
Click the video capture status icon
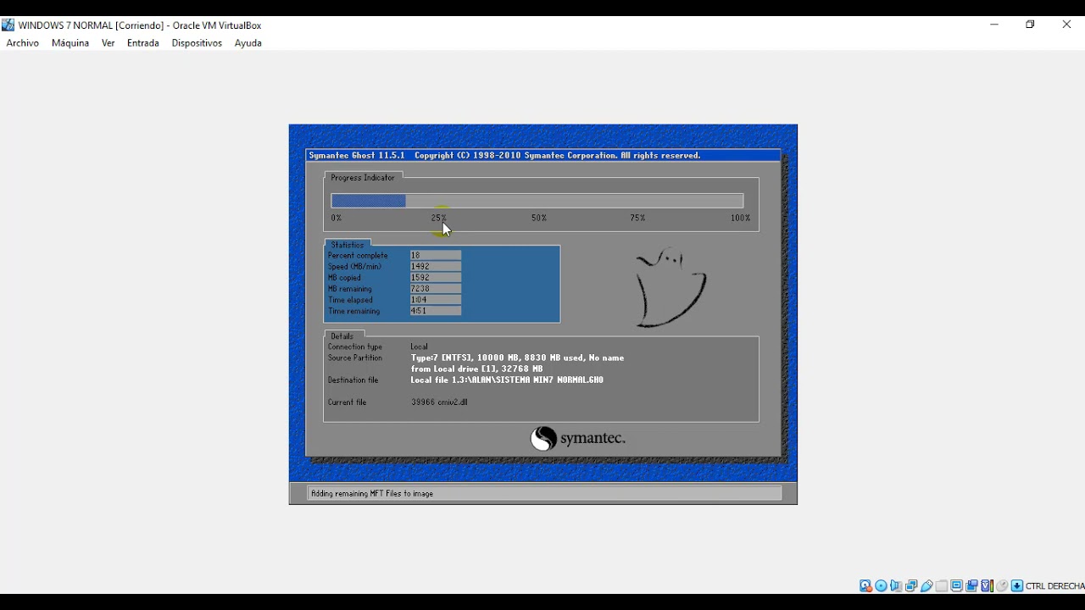971,585
